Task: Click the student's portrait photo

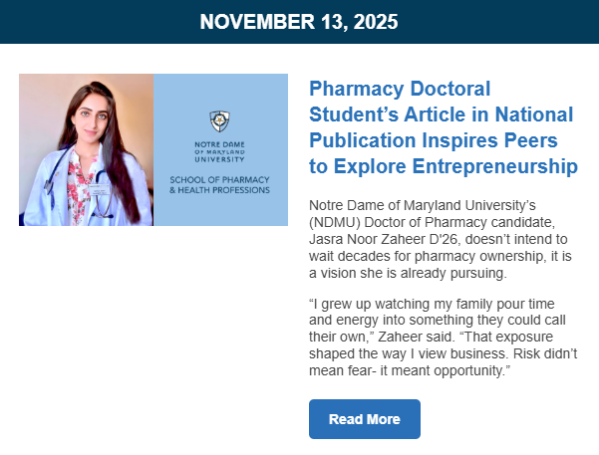Action: [x=86, y=149]
